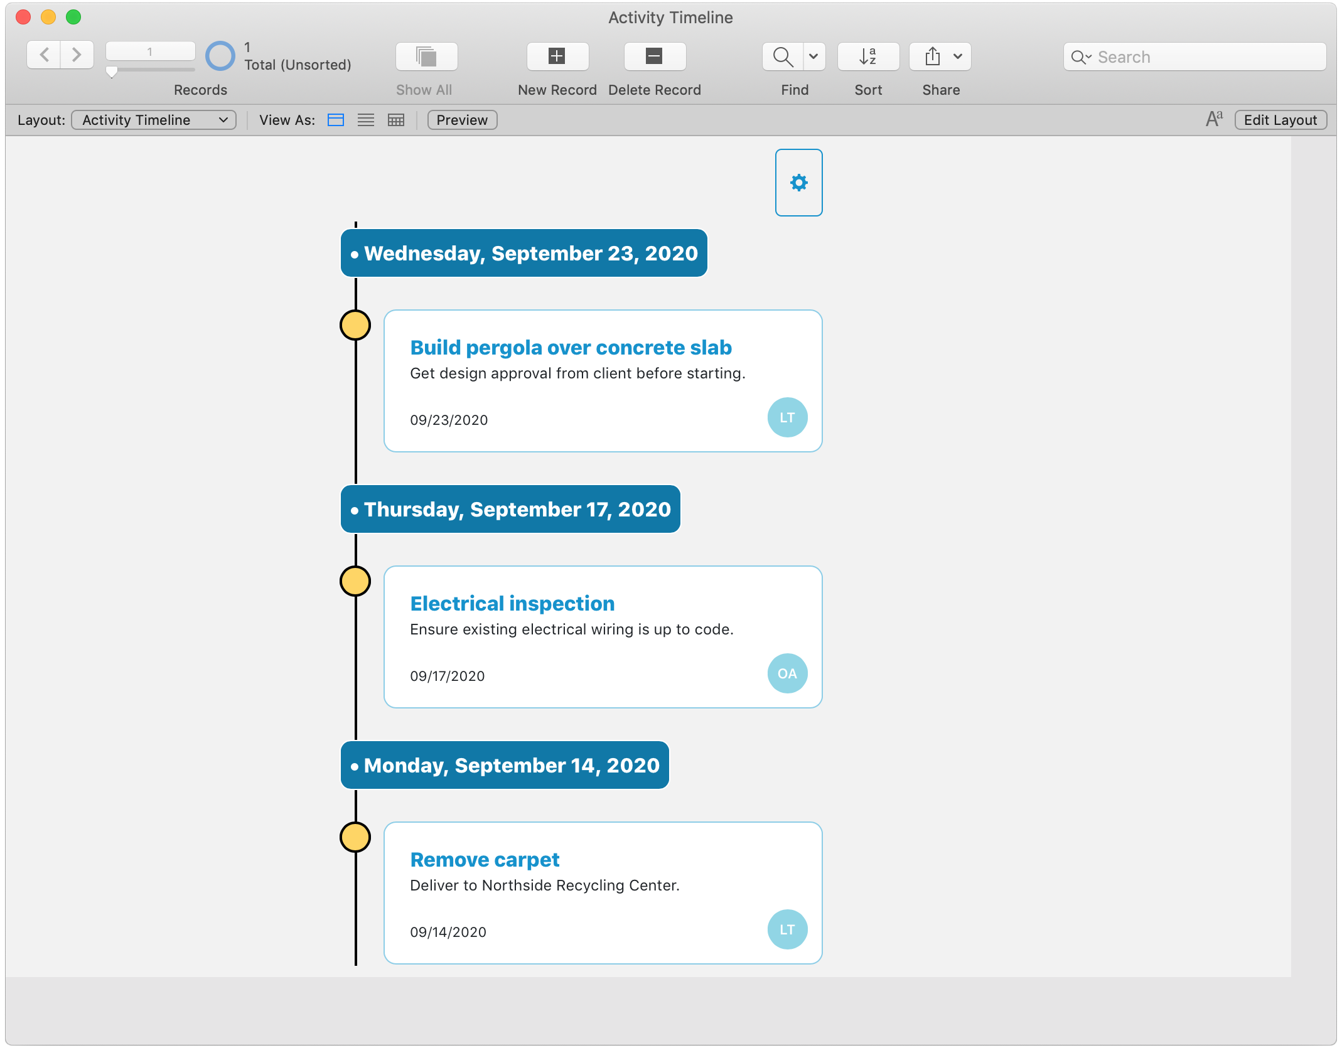The height and width of the screenshot is (1048, 1342).
Task: Click 'Get design approval from client' note
Action: 577,373
